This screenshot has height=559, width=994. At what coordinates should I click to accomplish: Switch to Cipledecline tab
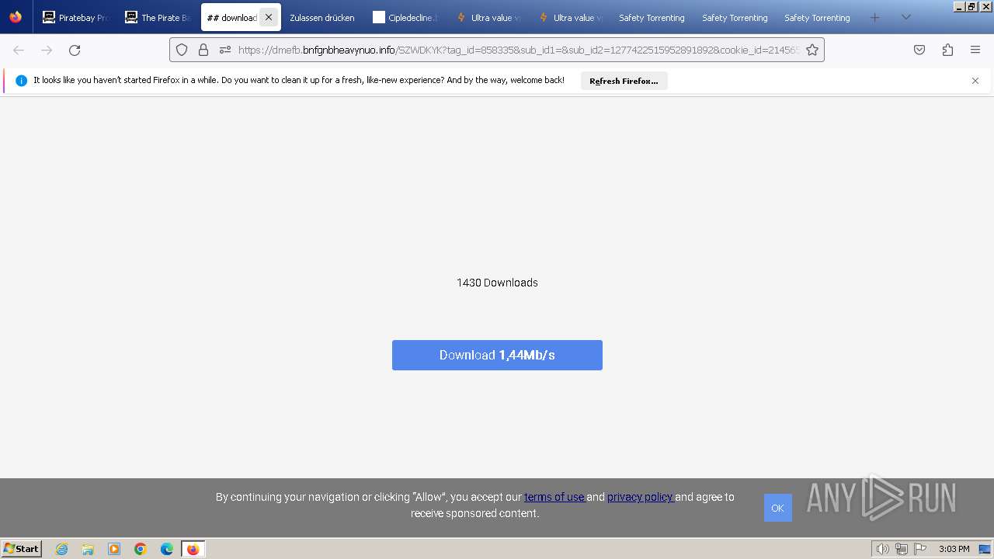click(405, 17)
